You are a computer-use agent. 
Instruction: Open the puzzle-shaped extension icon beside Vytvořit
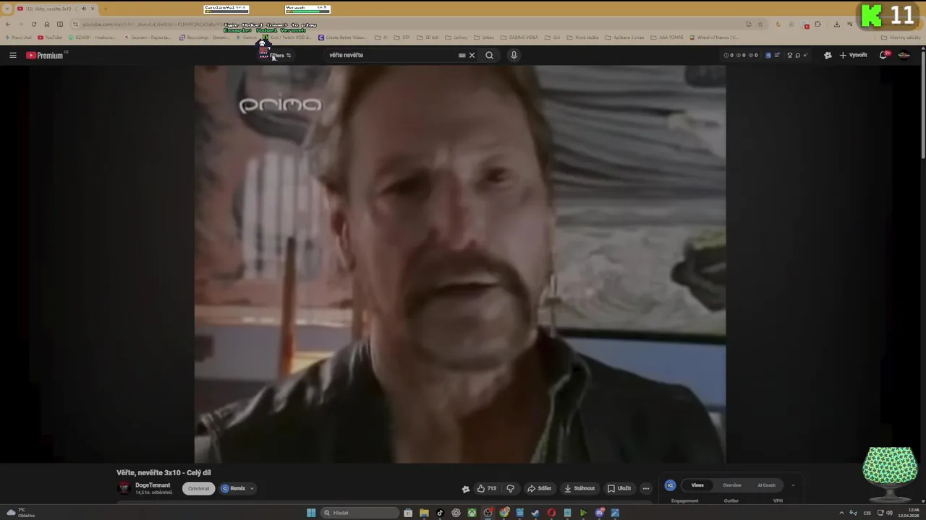pos(828,55)
